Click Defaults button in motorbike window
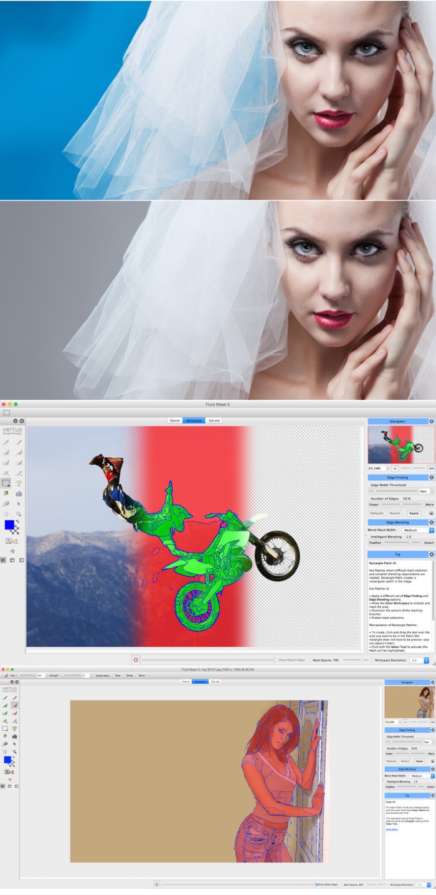The image size is (436, 895). [x=377, y=513]
